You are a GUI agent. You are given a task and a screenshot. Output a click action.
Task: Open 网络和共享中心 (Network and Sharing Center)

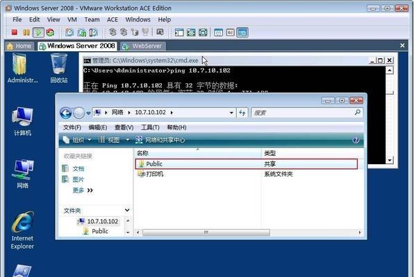coord(160,140)
